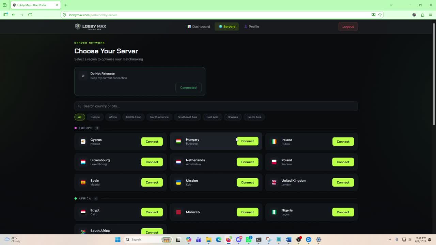Click the United Kingdom flag icon
This screenshot has height=245, width=436.
coord(274,182)
